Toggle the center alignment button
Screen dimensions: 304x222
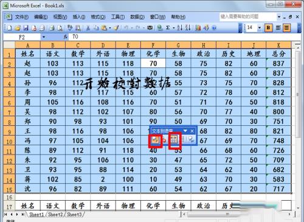[x=286, y=27]
